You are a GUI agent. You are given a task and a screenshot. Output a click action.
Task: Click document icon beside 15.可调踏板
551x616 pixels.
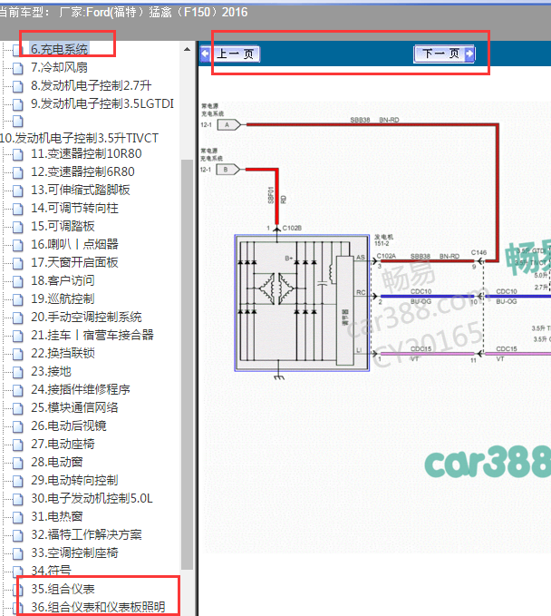[17, 227]
